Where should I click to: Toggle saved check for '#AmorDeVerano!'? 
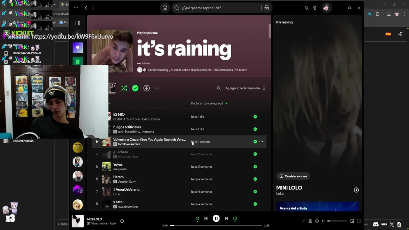click(255, 191)
